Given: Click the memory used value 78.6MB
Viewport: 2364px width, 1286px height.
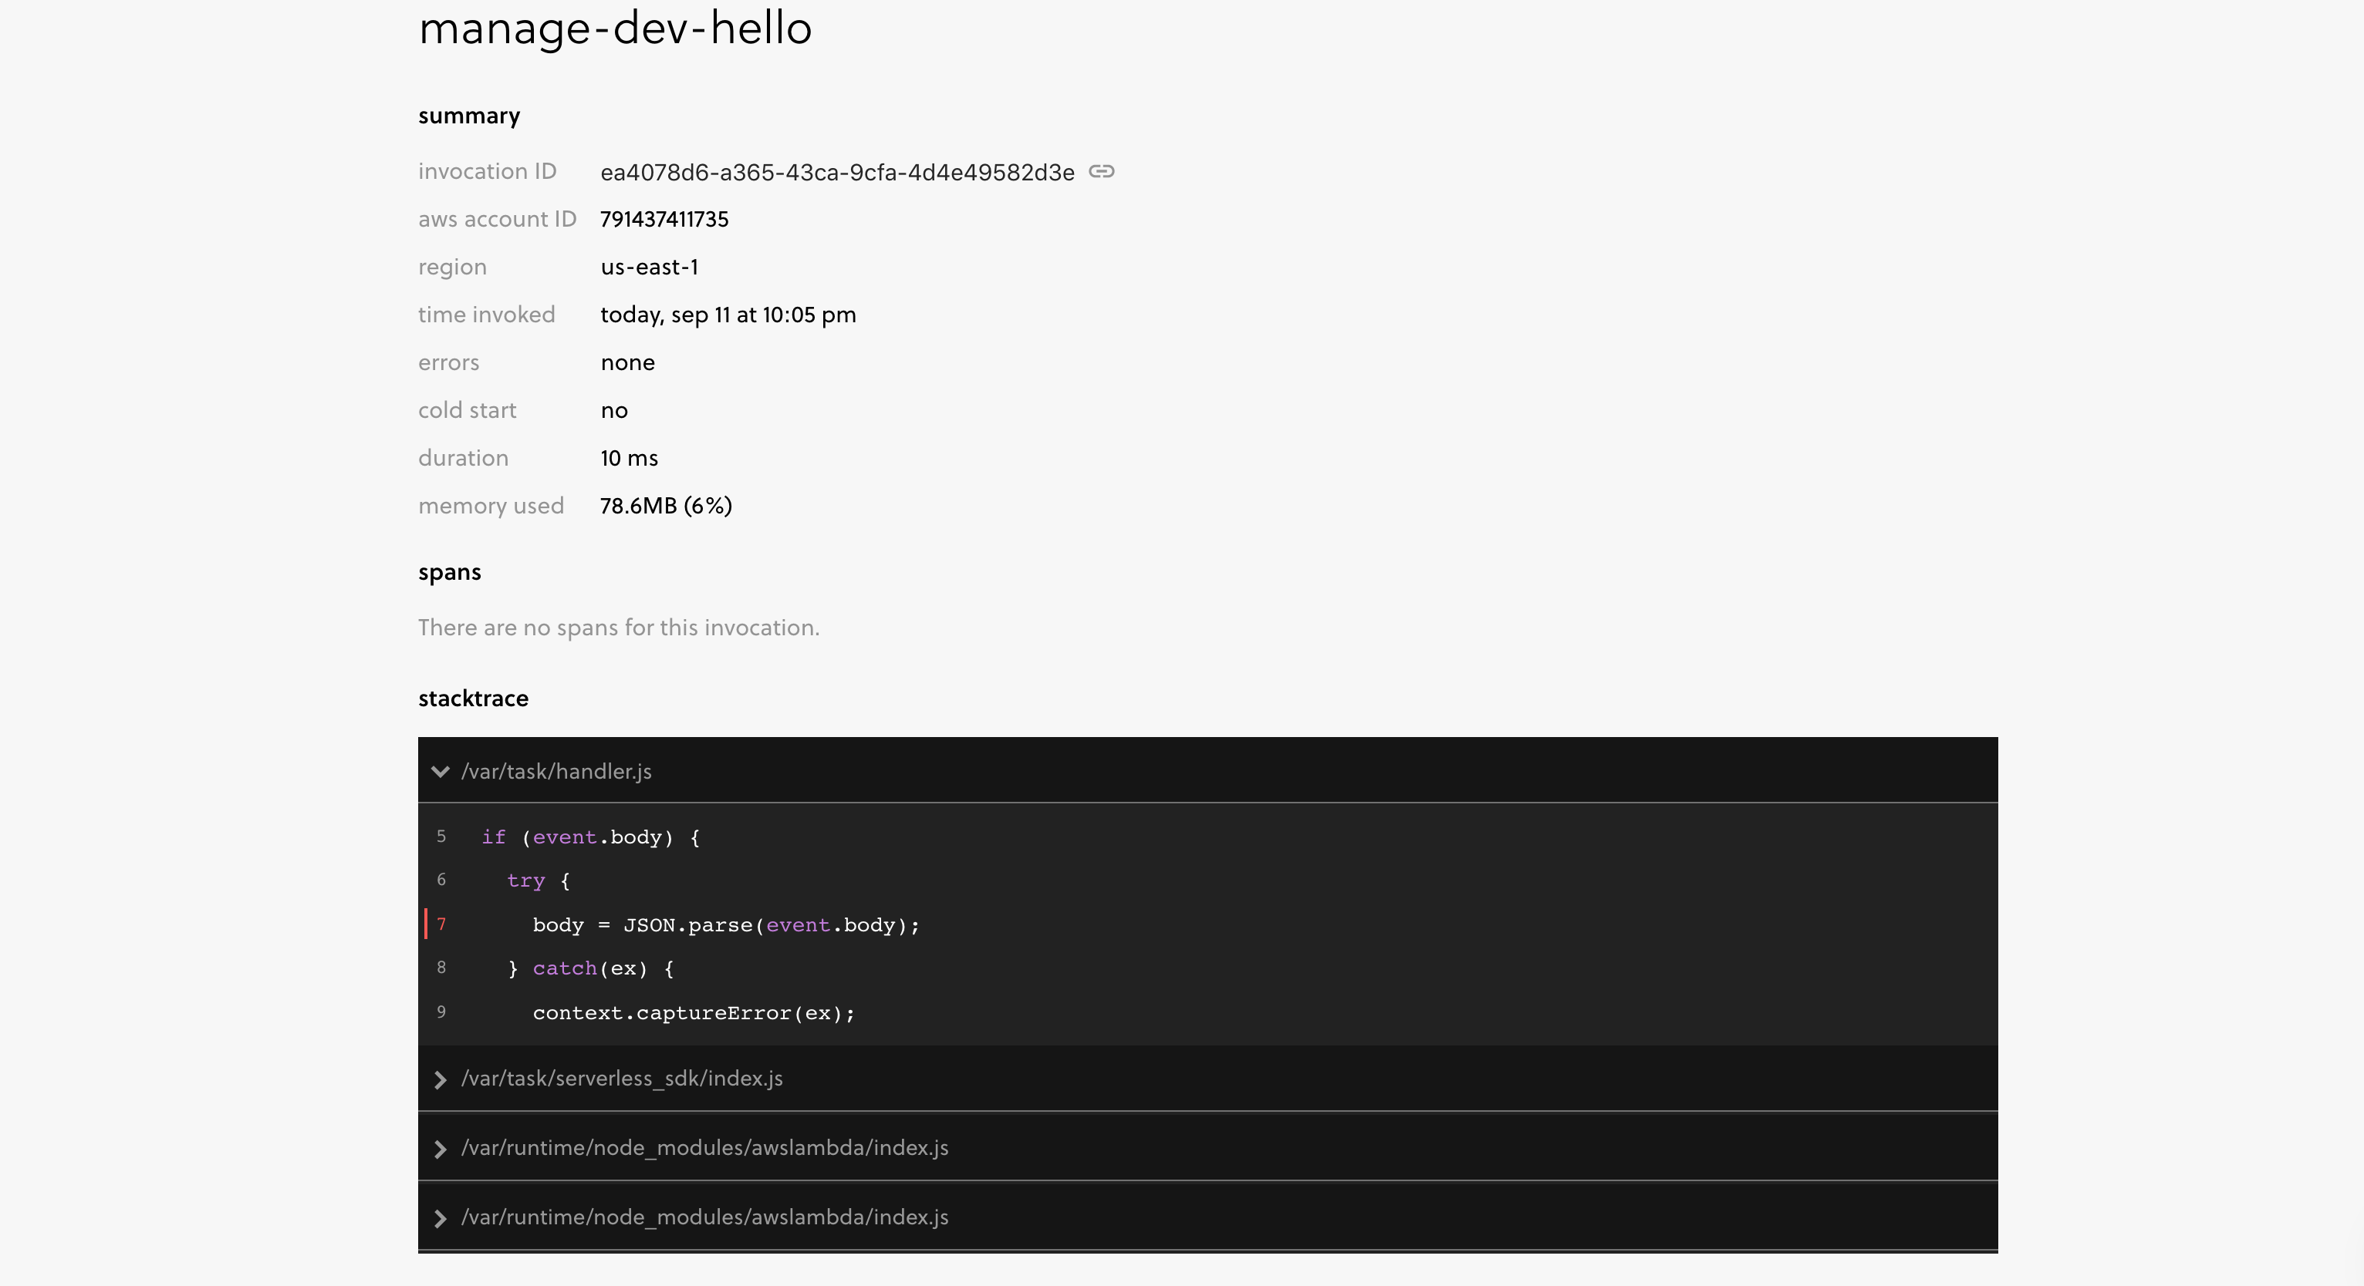Looking at the screenshot, I should click(665, 506).
